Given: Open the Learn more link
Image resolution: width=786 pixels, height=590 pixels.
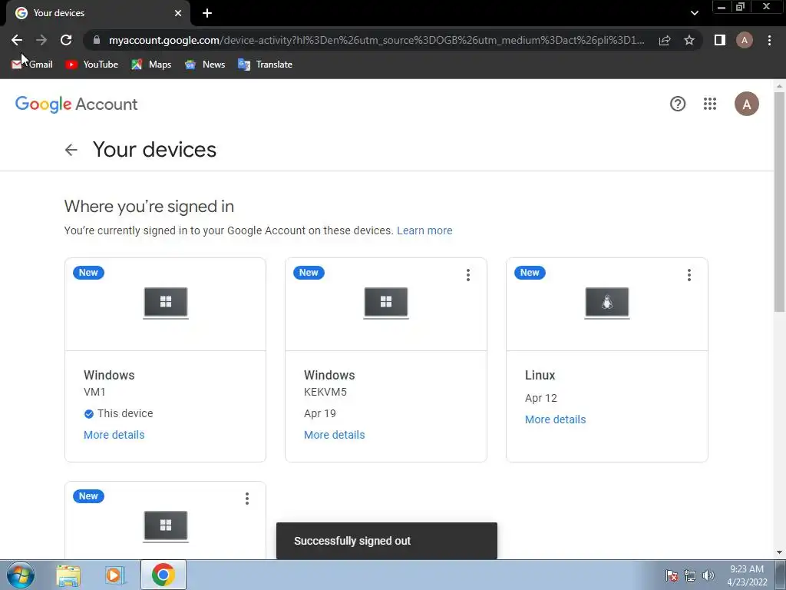Looking at the screenshot, I should pyautogui.click(x=424, y=230).
